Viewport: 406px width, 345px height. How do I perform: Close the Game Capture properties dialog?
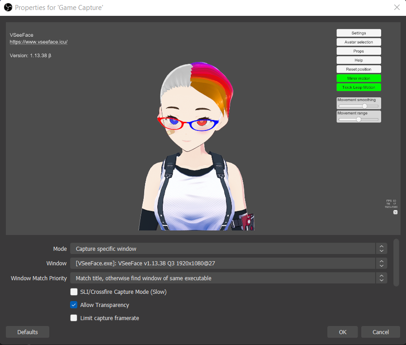pyautogui.click(x=397, y=7)
